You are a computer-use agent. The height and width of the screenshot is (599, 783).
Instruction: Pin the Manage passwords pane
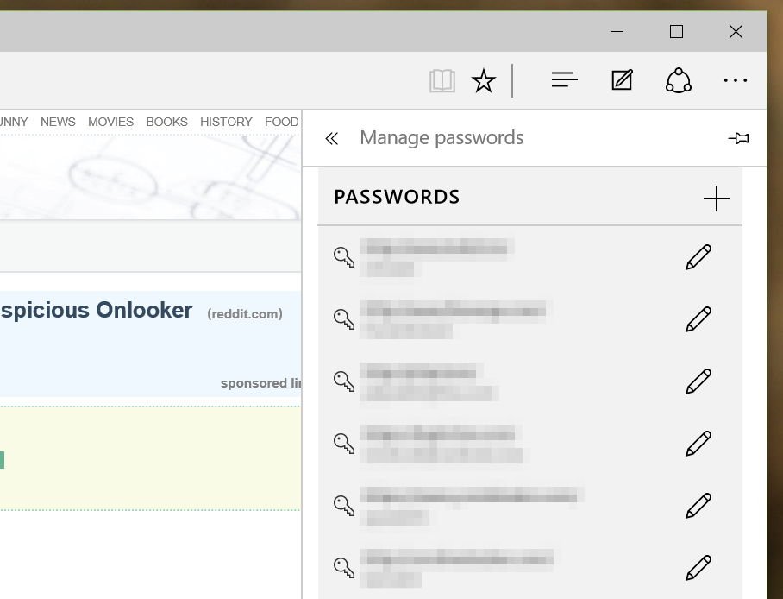(x=738, y=138)
